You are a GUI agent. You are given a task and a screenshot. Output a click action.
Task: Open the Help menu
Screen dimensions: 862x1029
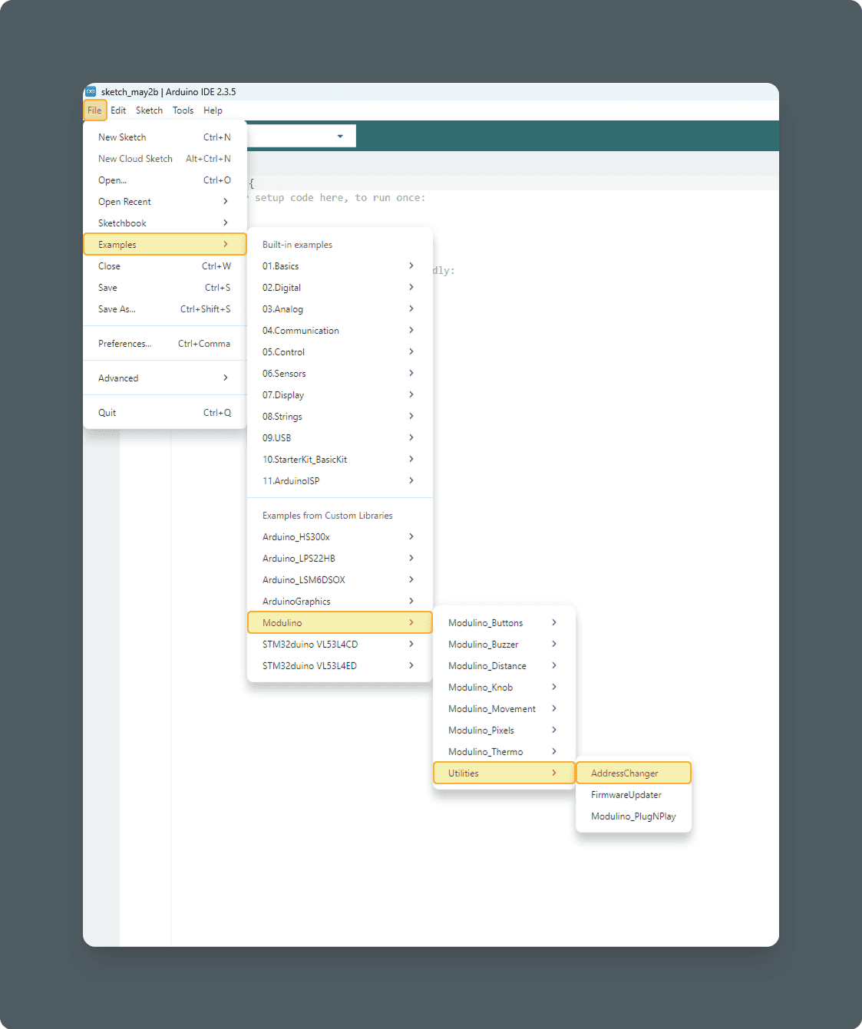pos(213,110)
